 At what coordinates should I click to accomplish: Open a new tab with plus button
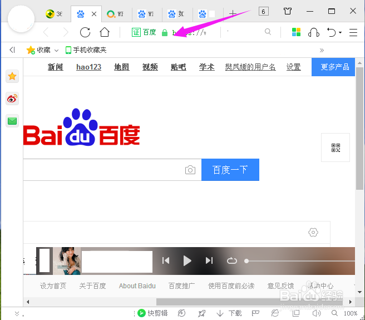[233, 13]
